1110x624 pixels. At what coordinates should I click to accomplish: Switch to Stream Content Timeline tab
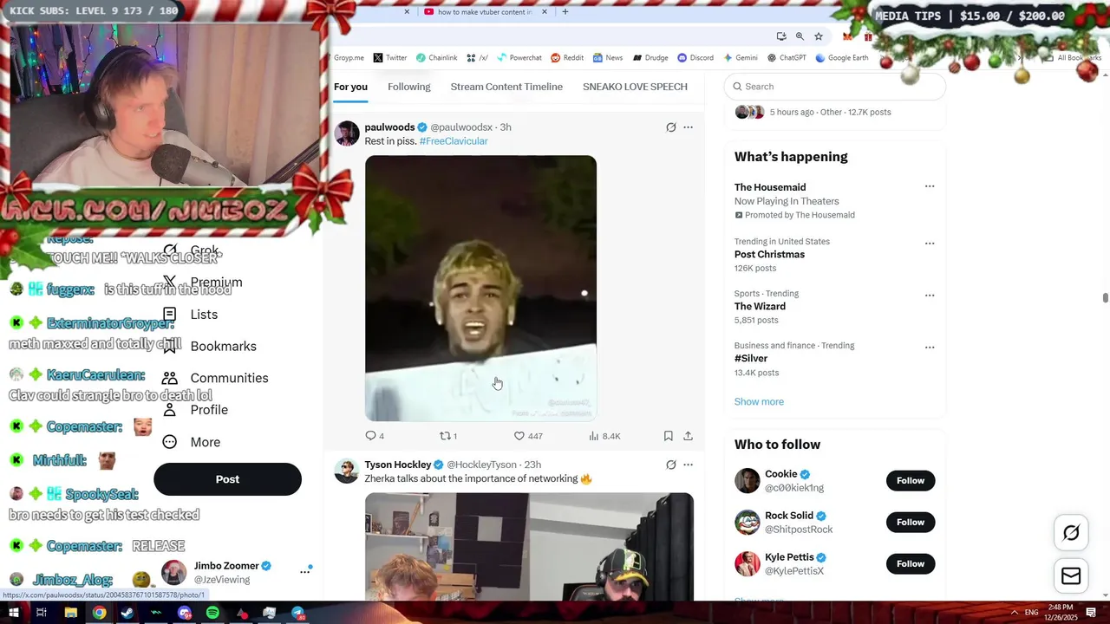tap(506, 87)
